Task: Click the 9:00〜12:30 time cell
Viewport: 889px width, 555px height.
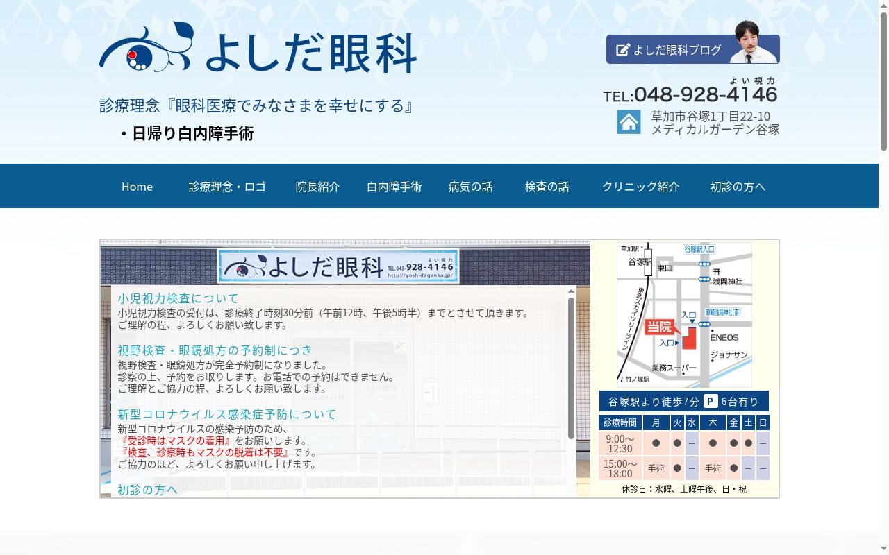Action: coord(620,443)
